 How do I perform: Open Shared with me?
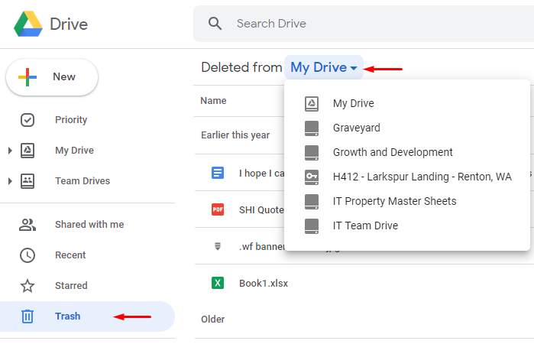(89, 224)
